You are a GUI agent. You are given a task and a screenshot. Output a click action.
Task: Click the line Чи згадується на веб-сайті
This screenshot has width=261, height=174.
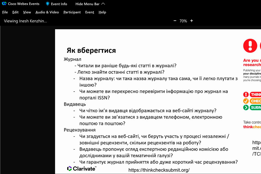(154, 136)
